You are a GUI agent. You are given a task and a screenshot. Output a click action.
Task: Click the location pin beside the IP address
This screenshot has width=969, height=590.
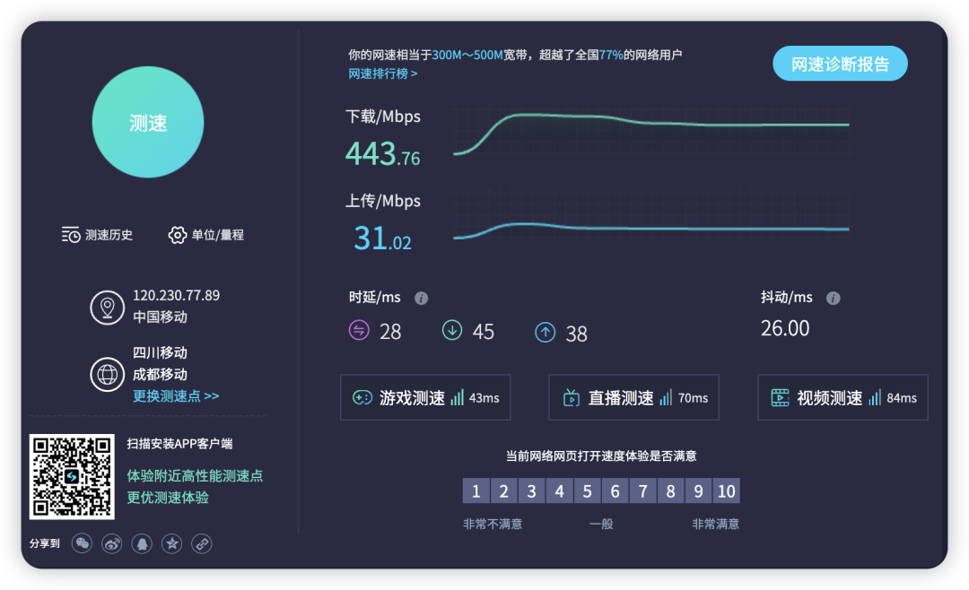click(107, 307)
